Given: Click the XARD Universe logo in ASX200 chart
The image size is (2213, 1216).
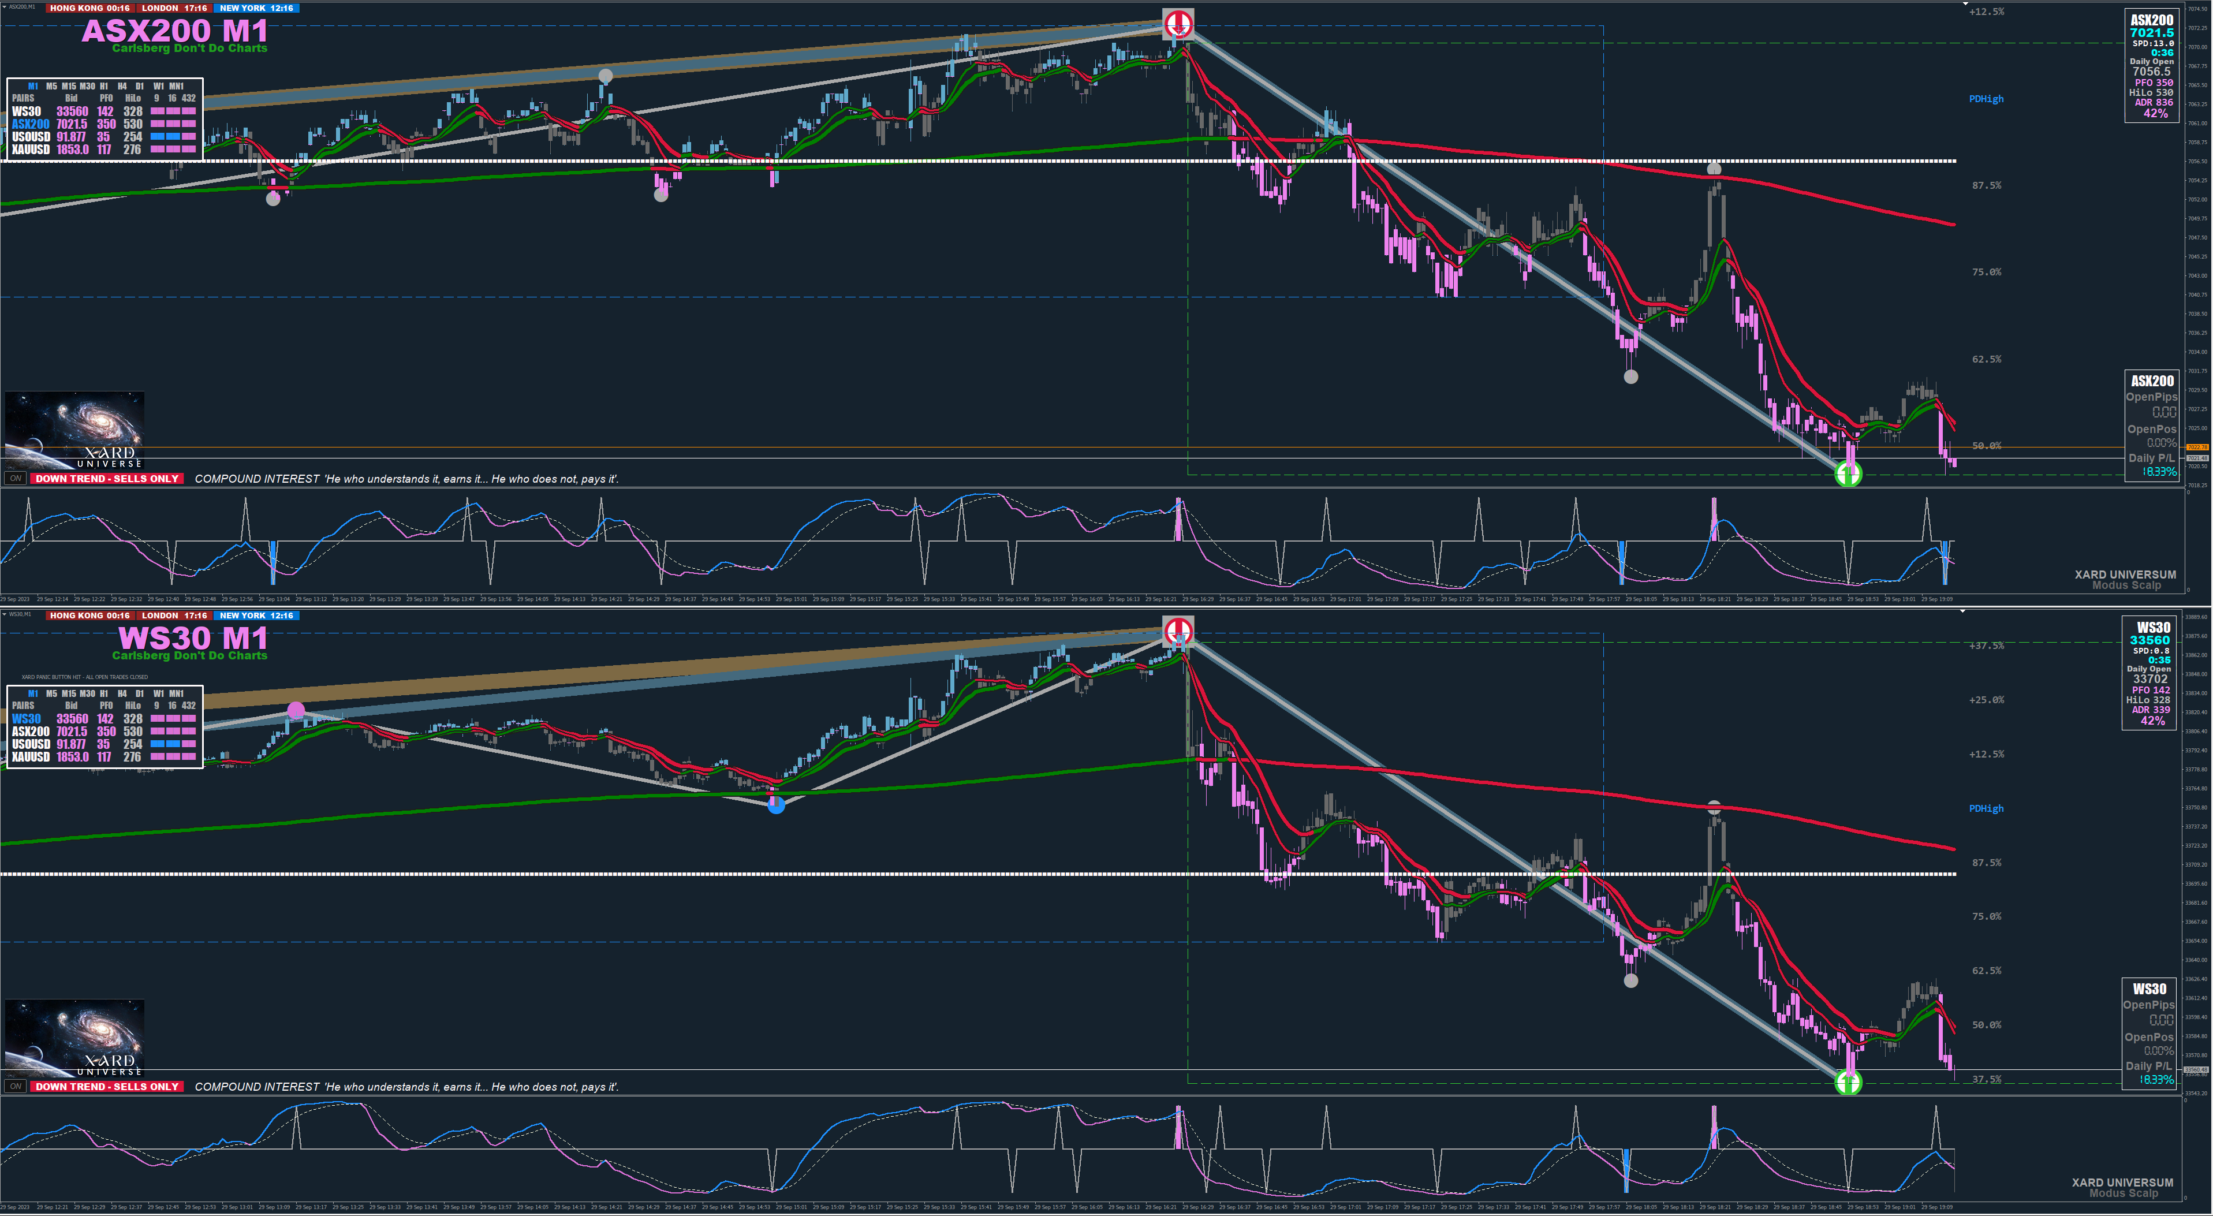Looking at the screenshot, I should click(74, 431).
